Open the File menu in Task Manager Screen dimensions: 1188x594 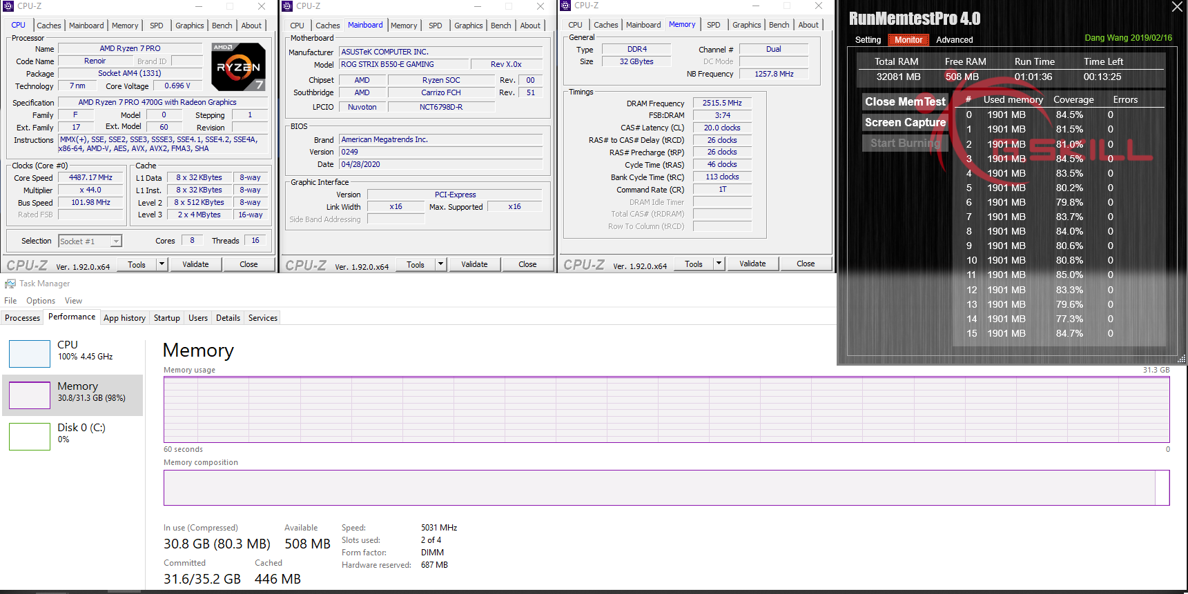tap(10, 301)
